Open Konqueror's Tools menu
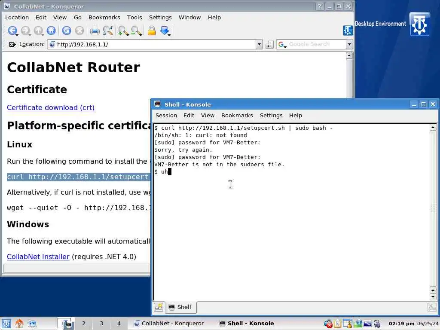 pyautogui.click(x=134, y=17)
